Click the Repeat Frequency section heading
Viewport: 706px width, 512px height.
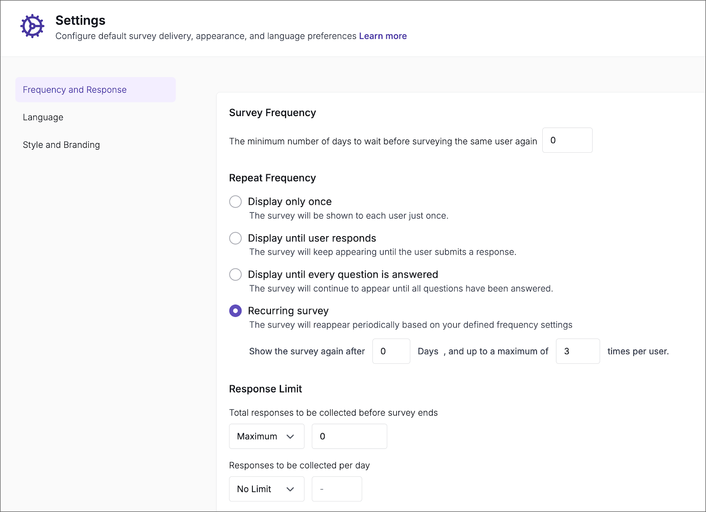click(x=272, y=177)
